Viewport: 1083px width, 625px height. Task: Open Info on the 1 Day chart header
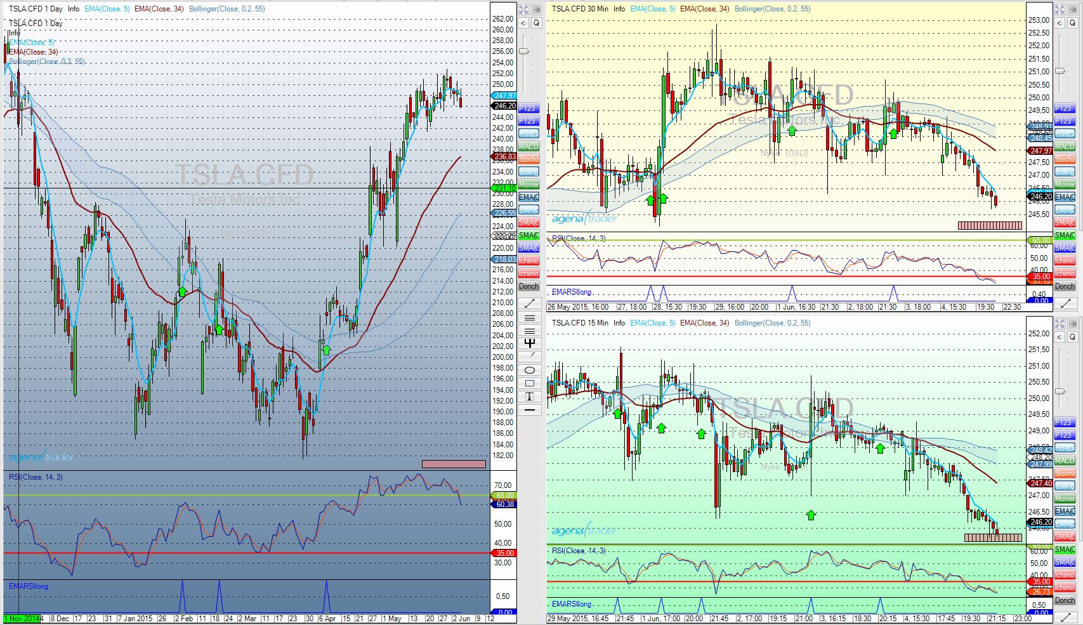[74, 9]
